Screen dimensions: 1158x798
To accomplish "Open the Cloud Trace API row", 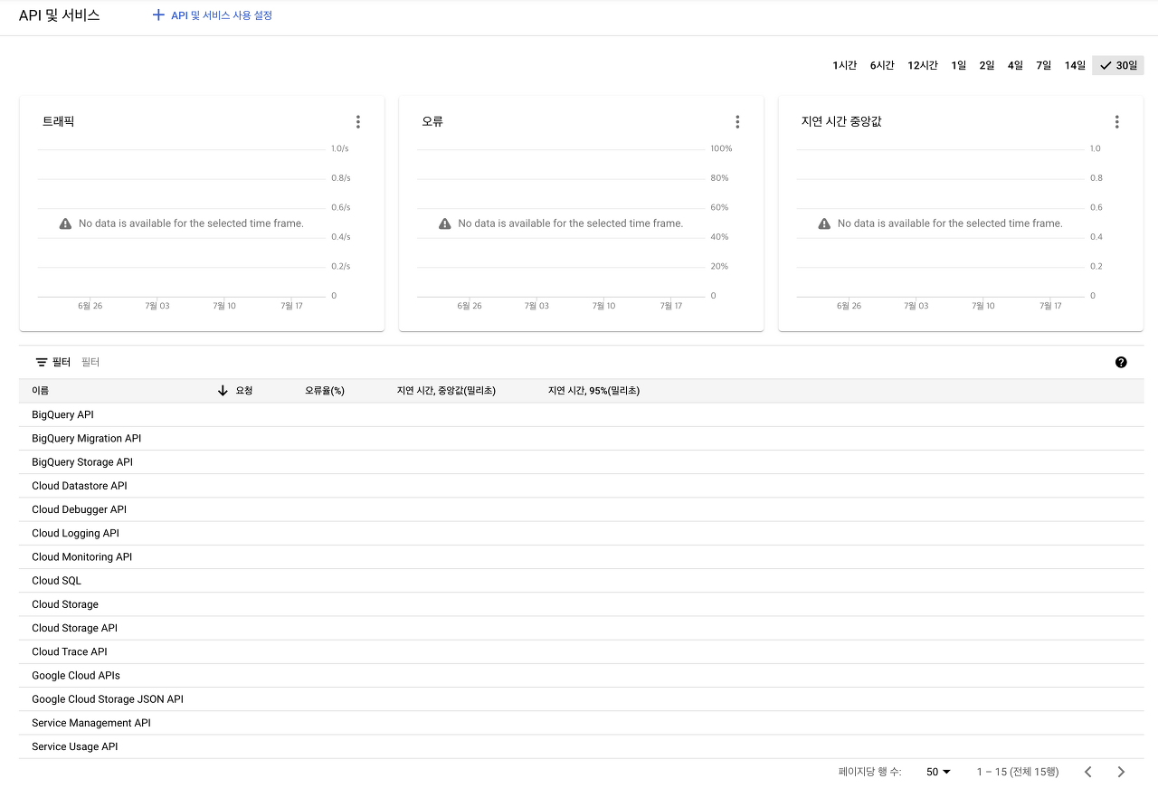I will tap(581, 651).
